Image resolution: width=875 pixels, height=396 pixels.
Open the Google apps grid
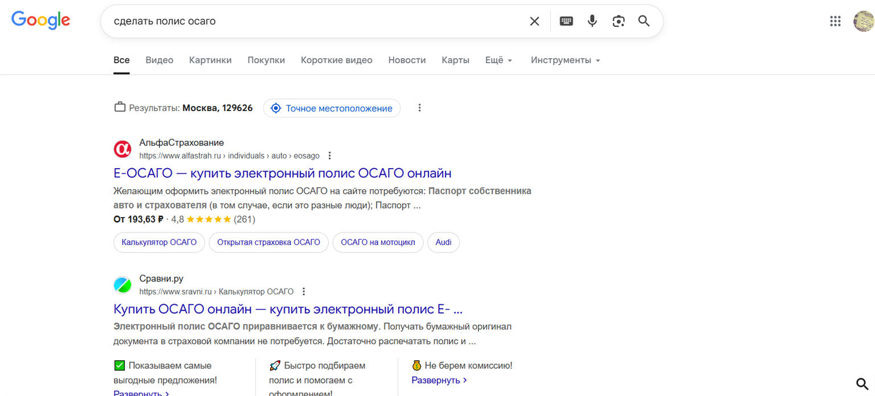pos(835,21)
